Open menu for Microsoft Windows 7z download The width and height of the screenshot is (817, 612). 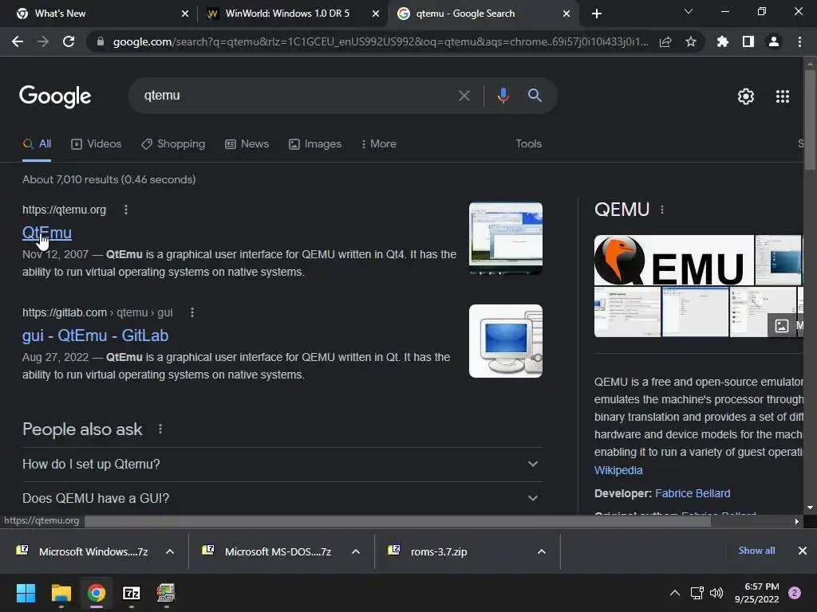[170, 551]
